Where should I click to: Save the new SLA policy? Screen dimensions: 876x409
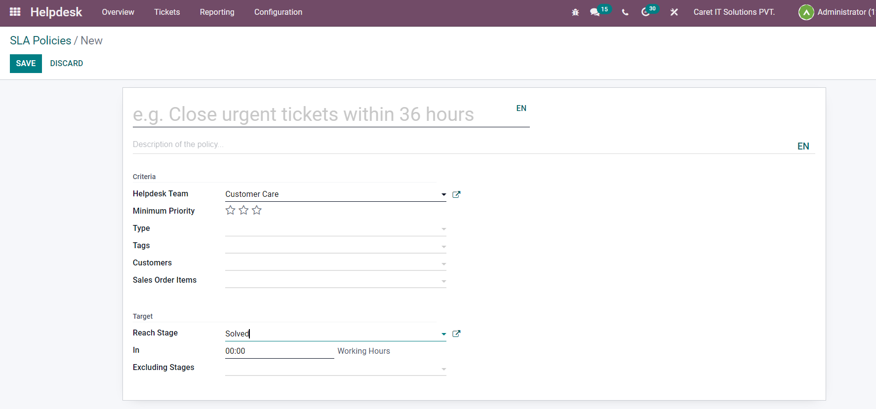point(26,64)
